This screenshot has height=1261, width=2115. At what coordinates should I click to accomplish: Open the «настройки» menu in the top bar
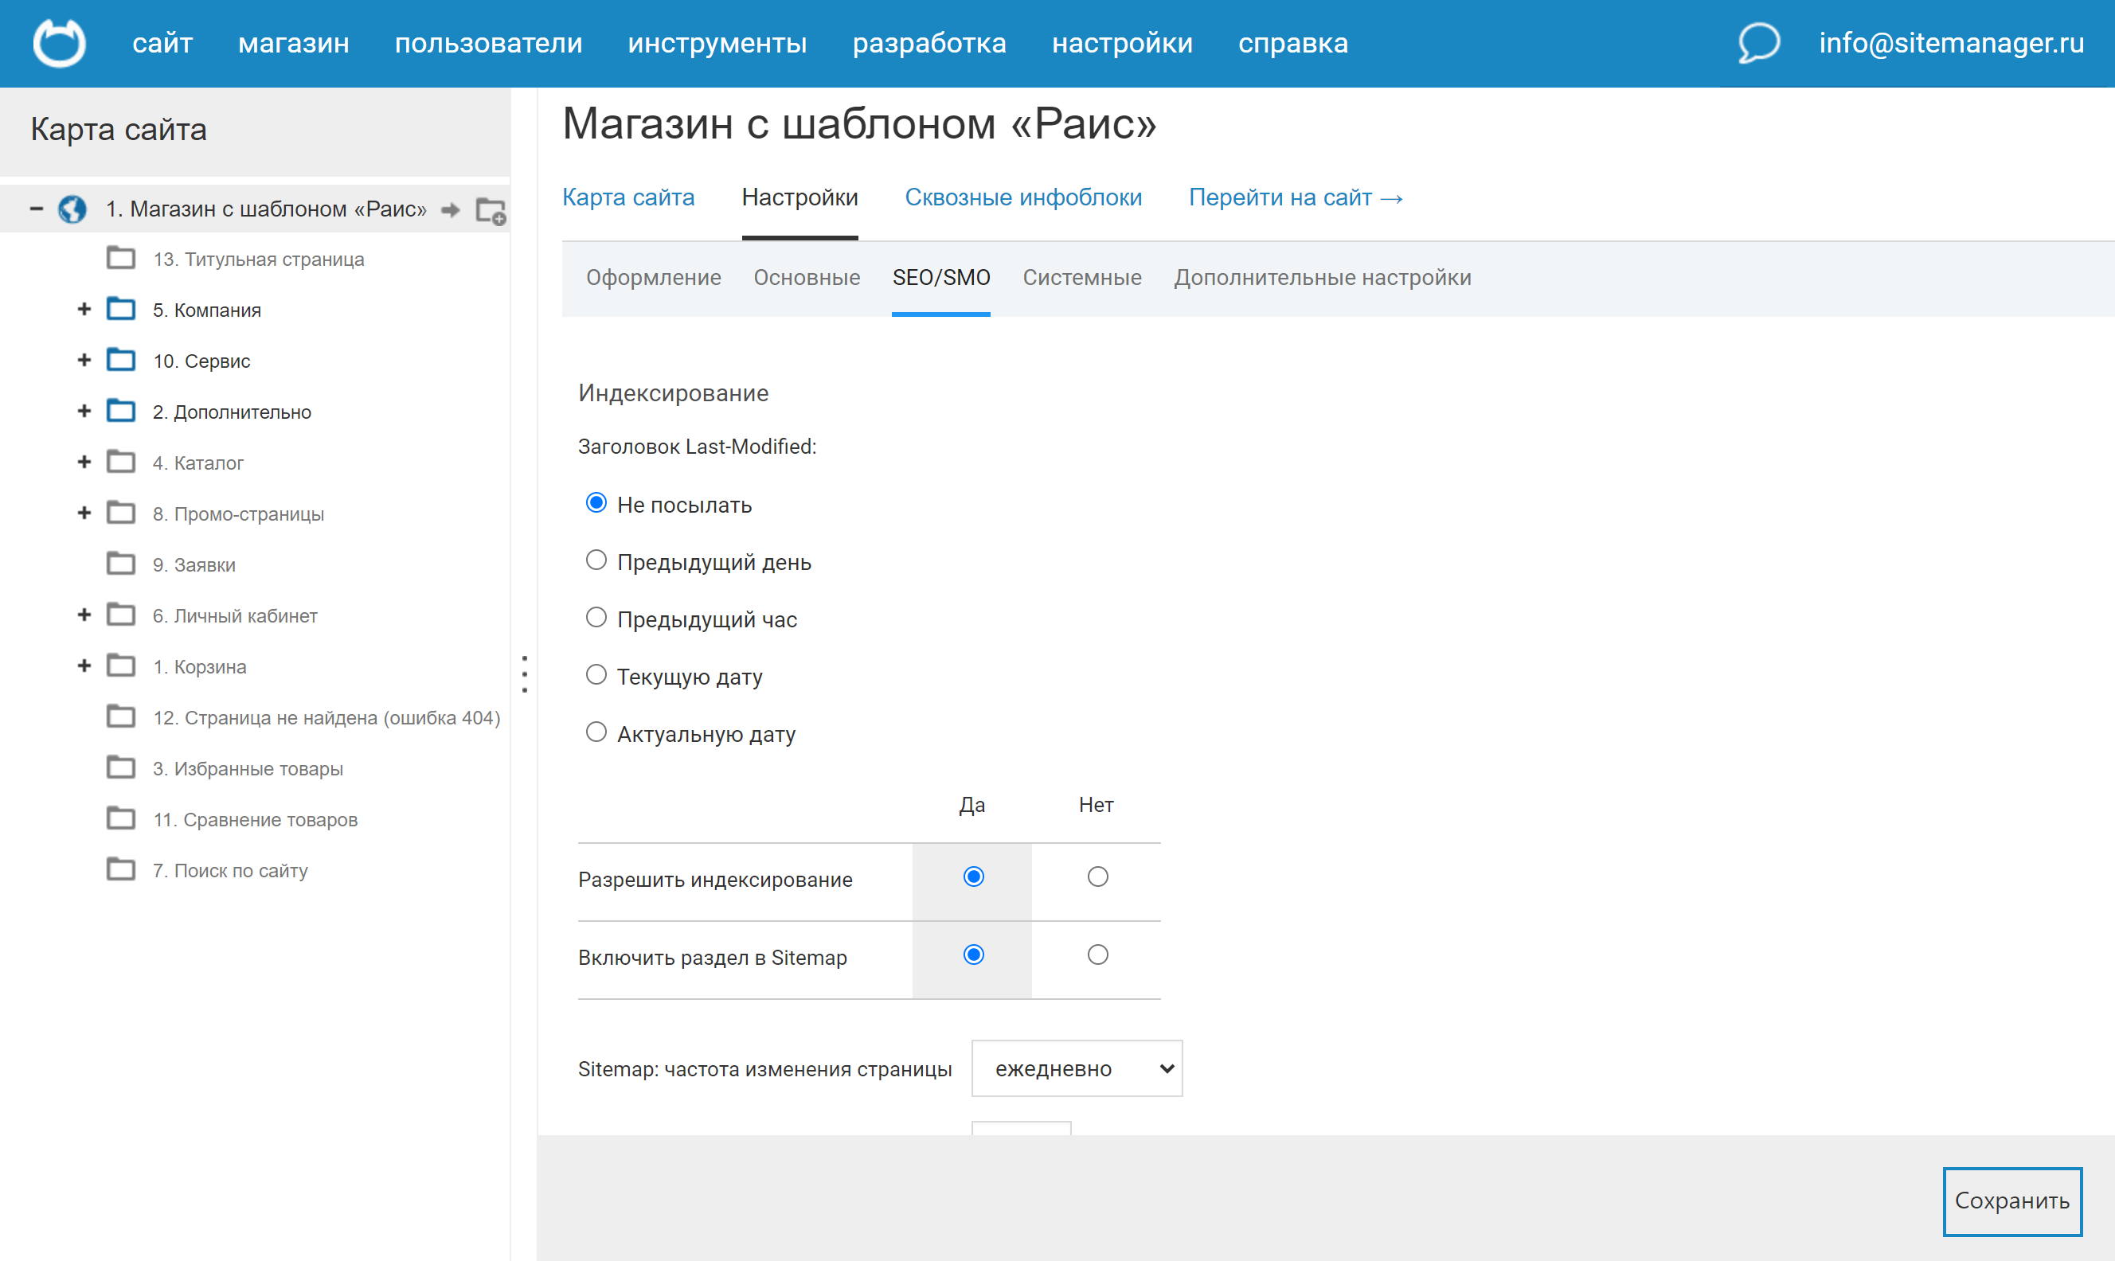pos(1124,42)
